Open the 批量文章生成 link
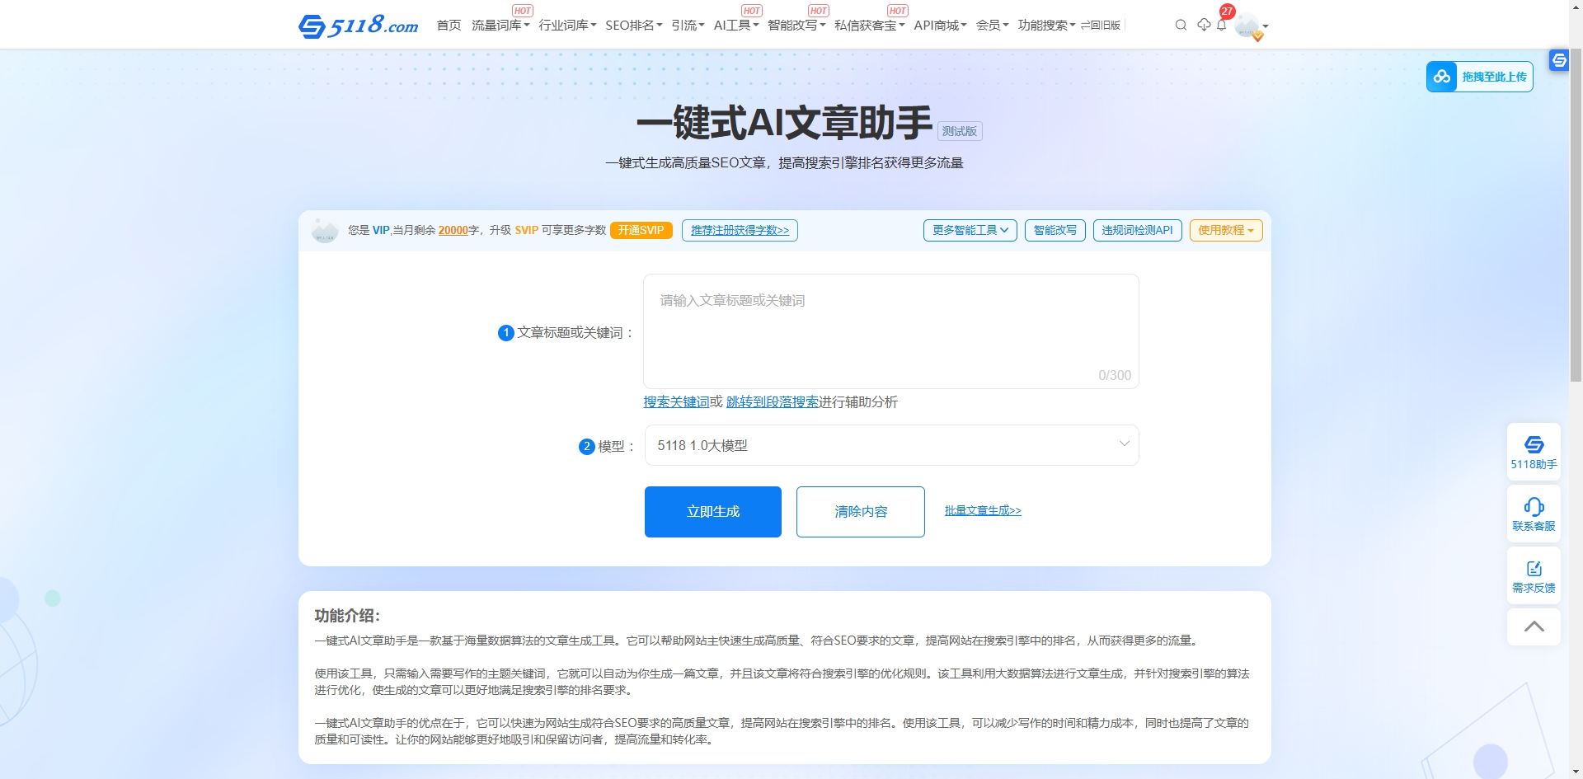Viewport: 1583px width, 779px height. point(983,510)
